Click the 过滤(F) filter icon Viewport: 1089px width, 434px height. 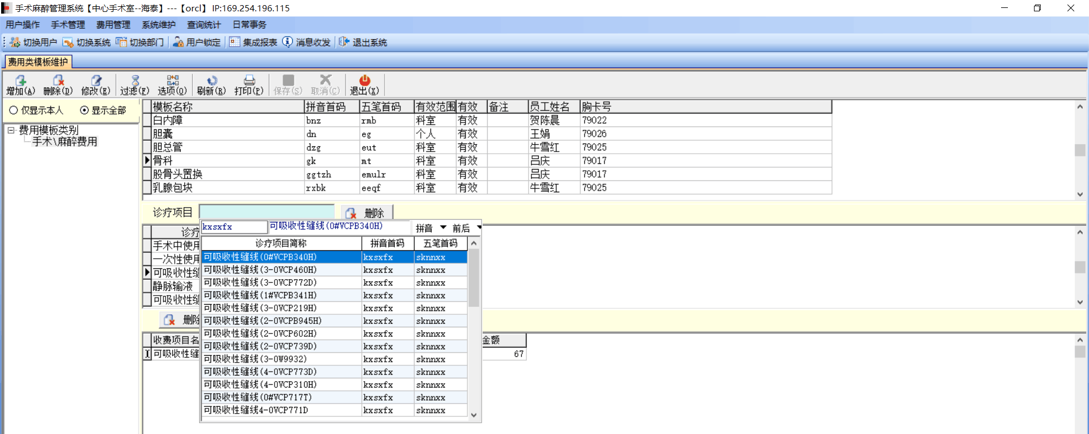(135, 81)
